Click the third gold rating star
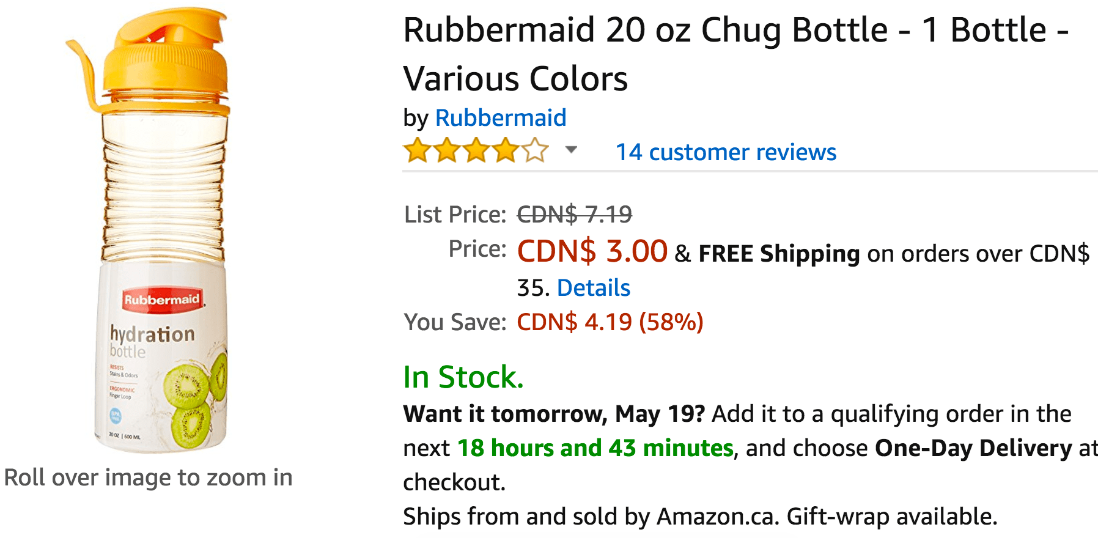 (x=476, y=150)
